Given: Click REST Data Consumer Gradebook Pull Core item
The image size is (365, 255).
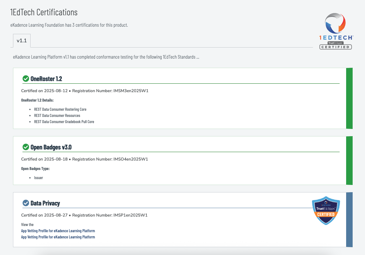Looking at the screenshot, I should pyautogui.click(x=64, y=122).
